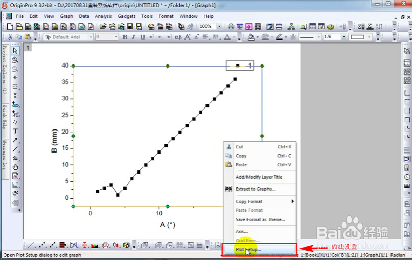Open the File menu
412x260 pixels.
pos(19,16)
